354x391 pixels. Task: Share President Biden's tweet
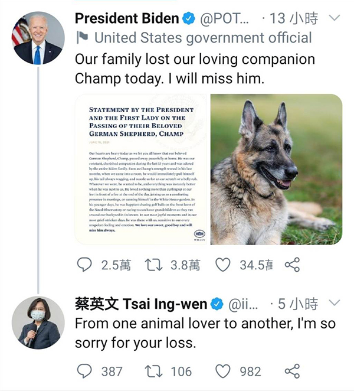292,265
